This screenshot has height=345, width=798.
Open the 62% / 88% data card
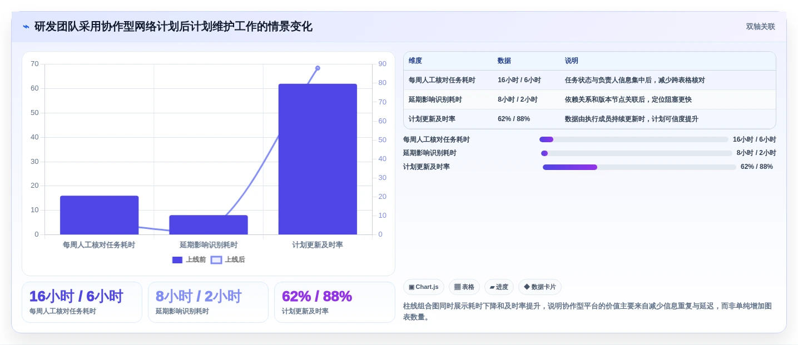pyautogui.click(x=334, y=302)
